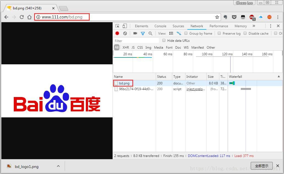Filter requests by Doc type

[178, 47]
